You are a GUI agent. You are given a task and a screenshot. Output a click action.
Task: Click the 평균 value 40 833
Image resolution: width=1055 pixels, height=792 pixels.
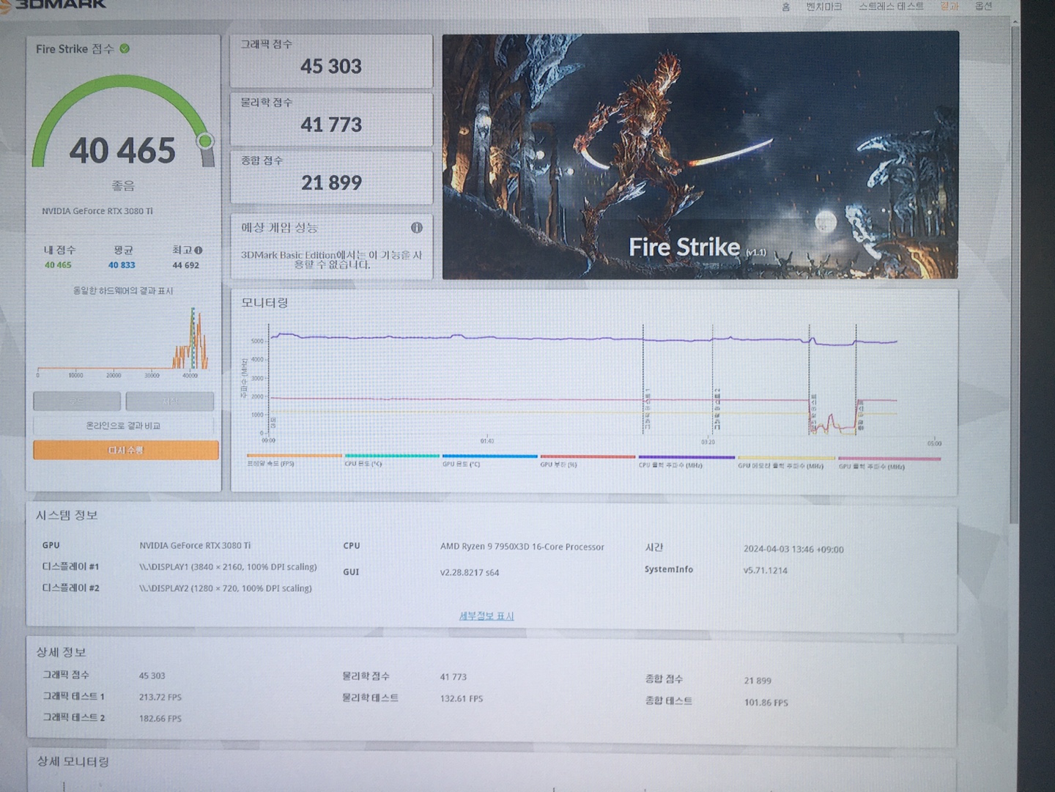(122, 265)
